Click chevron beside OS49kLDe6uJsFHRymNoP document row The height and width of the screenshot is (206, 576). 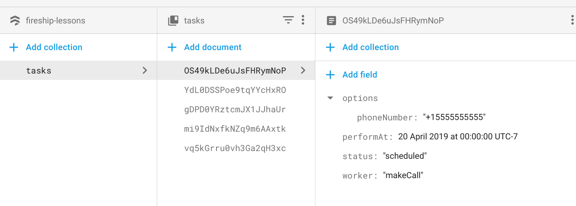pyautogui.click(x=303, y=71)
